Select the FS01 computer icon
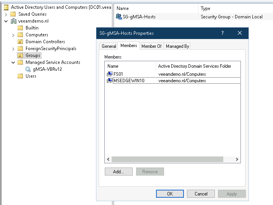Viewport: 273px width, 205px height. [x=110, y=74]
